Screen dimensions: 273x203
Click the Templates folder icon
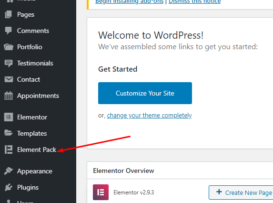9,133
